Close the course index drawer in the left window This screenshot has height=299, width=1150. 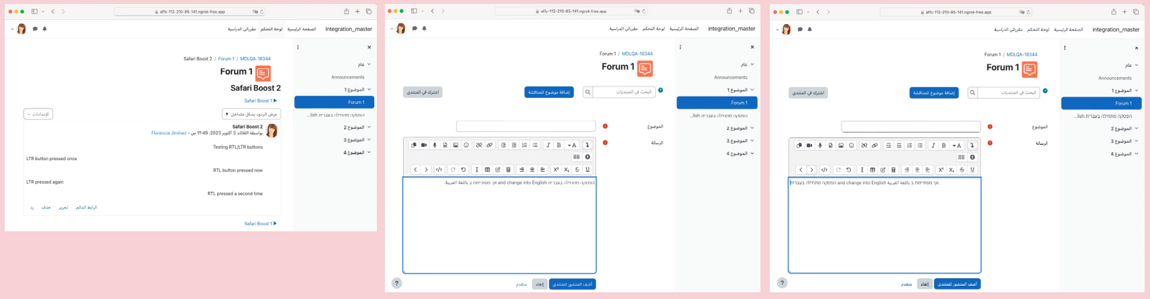(x=369, y=47)
